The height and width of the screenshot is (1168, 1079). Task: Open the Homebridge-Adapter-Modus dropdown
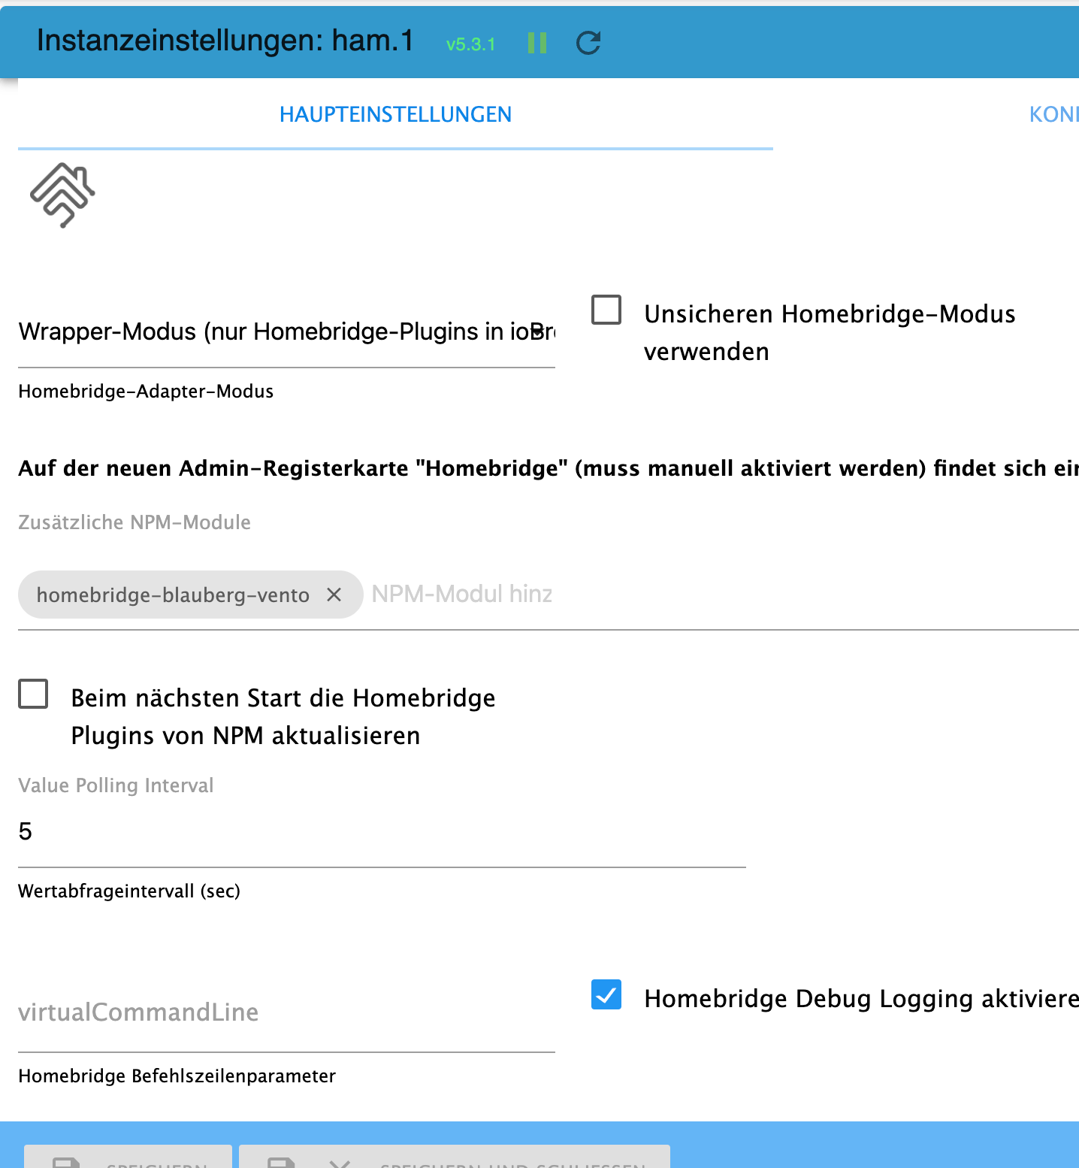pyautogui.click(x=286, y=331)
